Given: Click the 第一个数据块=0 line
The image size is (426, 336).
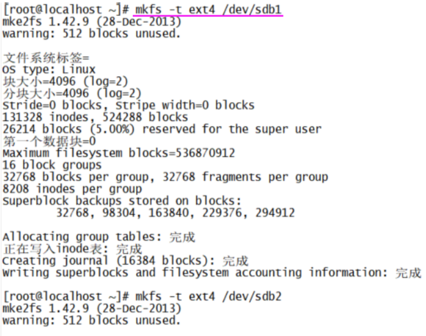Looking at the screenshot, I should point(49,141).
